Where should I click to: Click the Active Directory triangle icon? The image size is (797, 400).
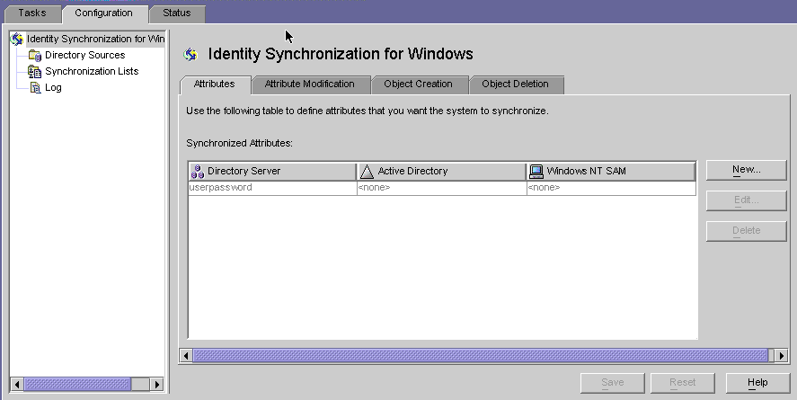coord(367,172)
